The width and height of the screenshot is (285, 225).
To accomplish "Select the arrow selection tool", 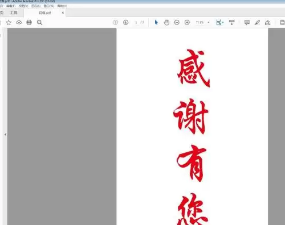I will click(156, 22).
